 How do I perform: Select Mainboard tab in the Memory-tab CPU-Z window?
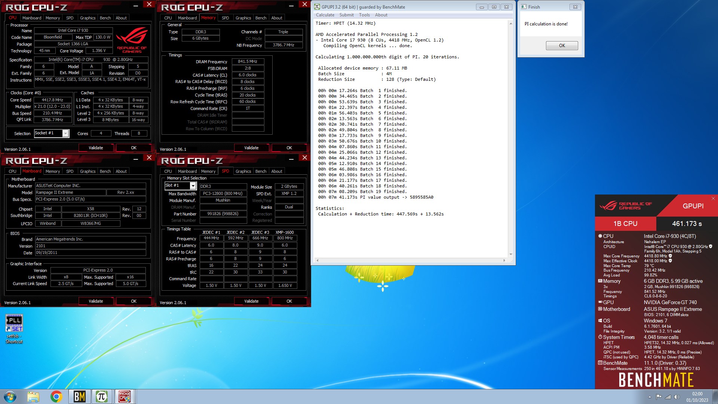[x=187, y=18]
